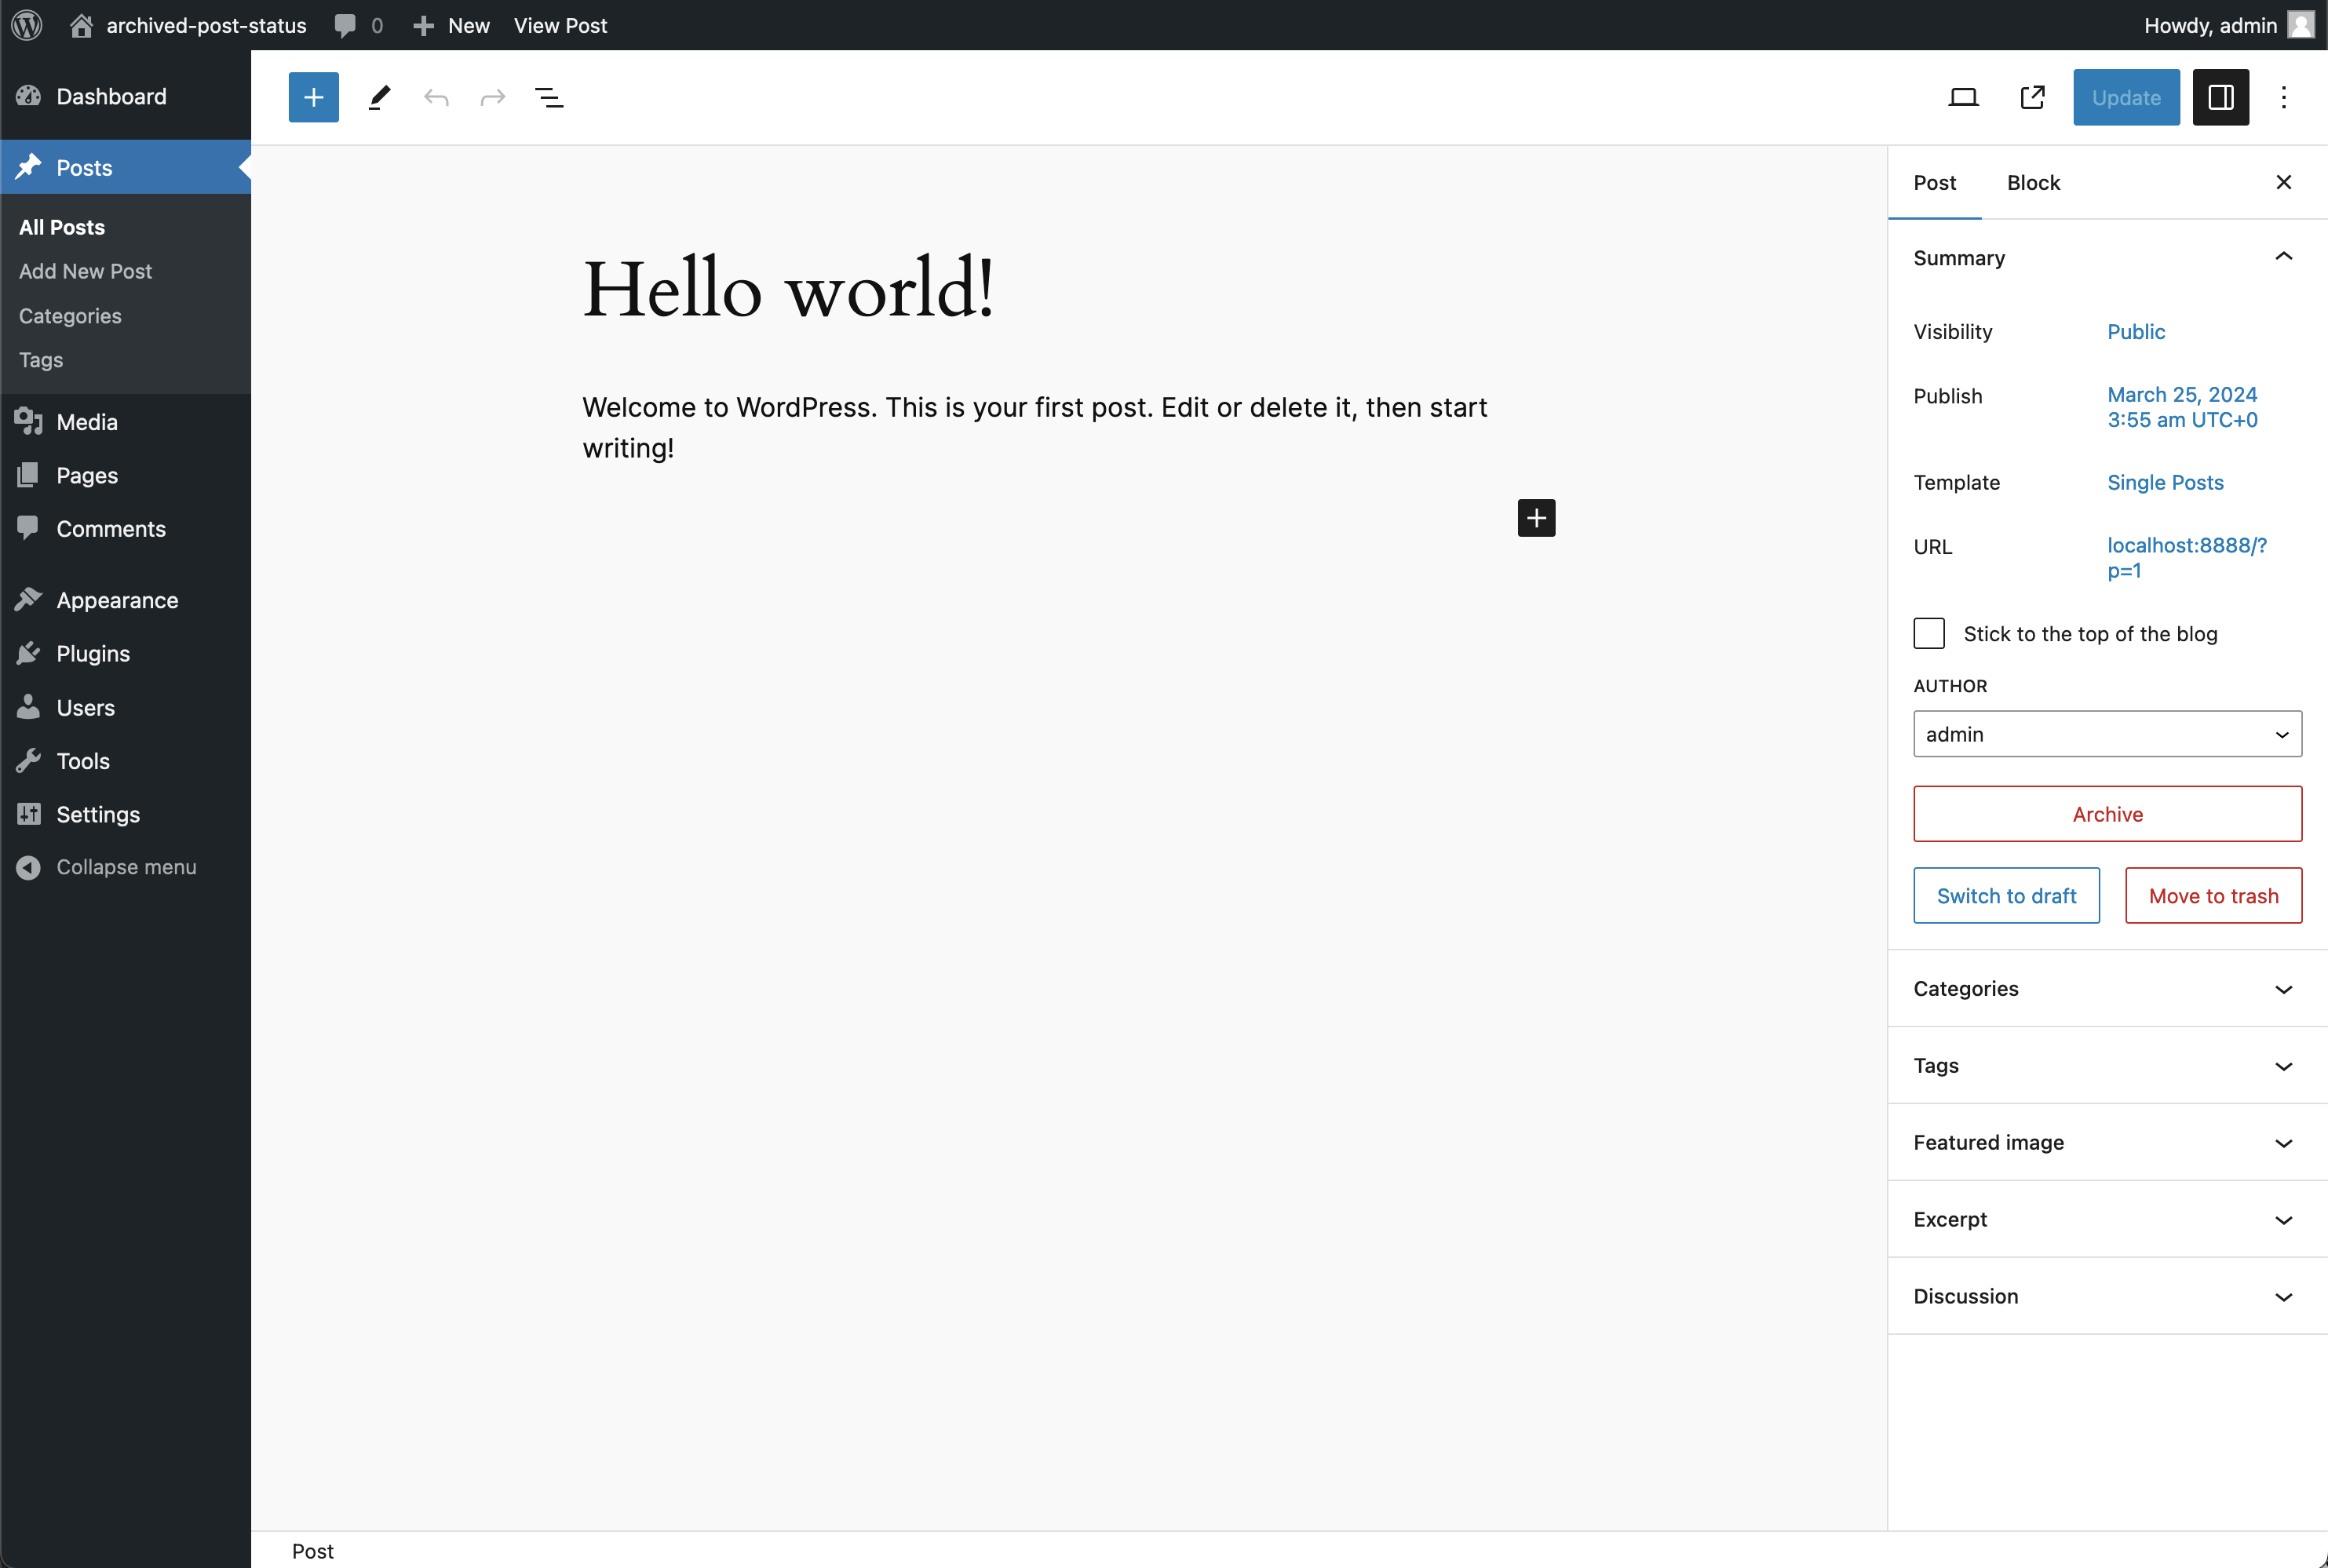Click the Hello world! title field

[788, 289]
